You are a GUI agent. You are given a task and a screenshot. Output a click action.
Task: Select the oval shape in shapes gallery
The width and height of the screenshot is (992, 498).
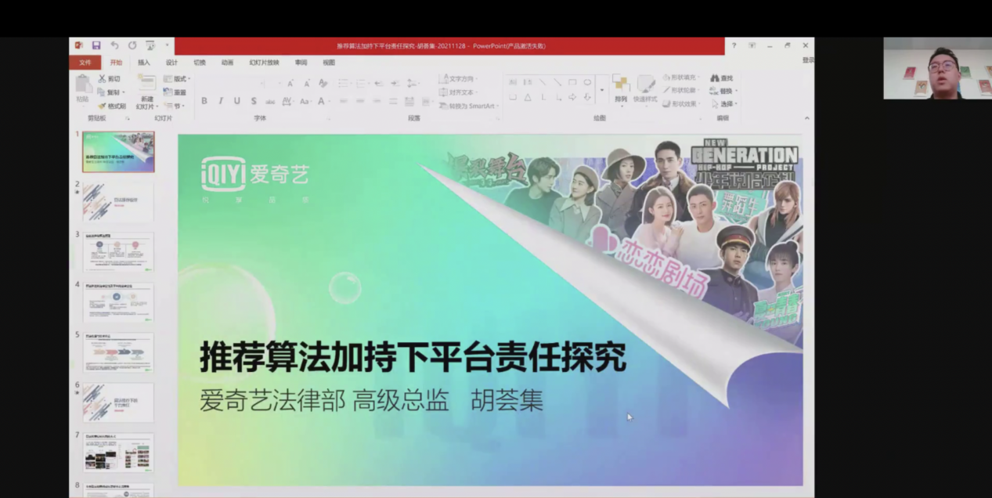click(587, 82)
